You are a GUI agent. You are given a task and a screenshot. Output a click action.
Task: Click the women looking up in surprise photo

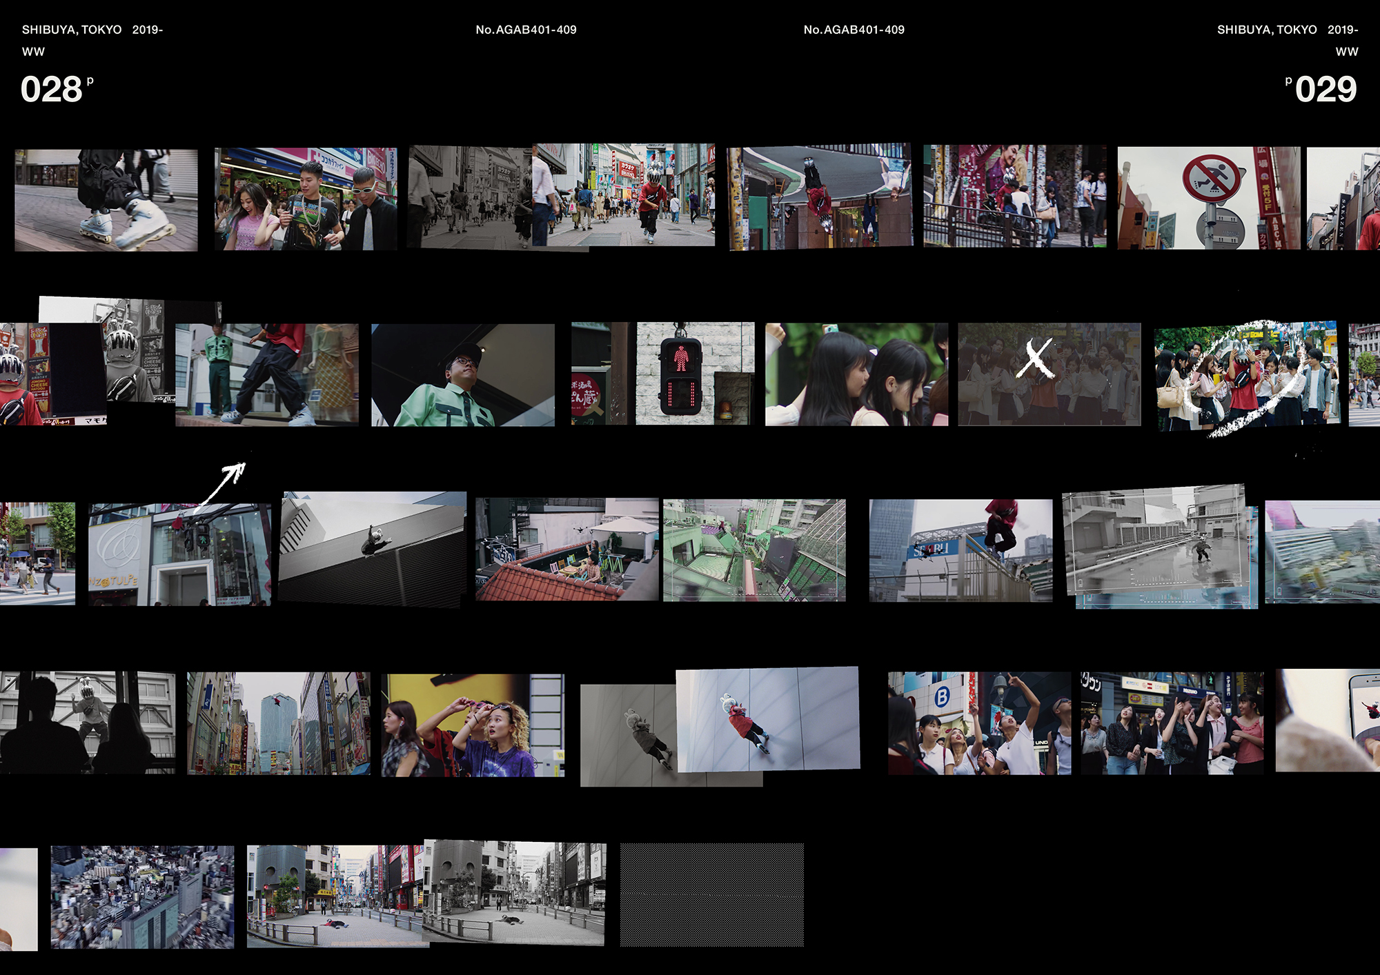(x=473, y=725)
